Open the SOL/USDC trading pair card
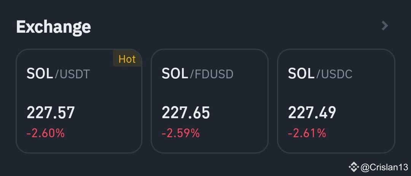411x176 pixels. click(x=336, y=101)
